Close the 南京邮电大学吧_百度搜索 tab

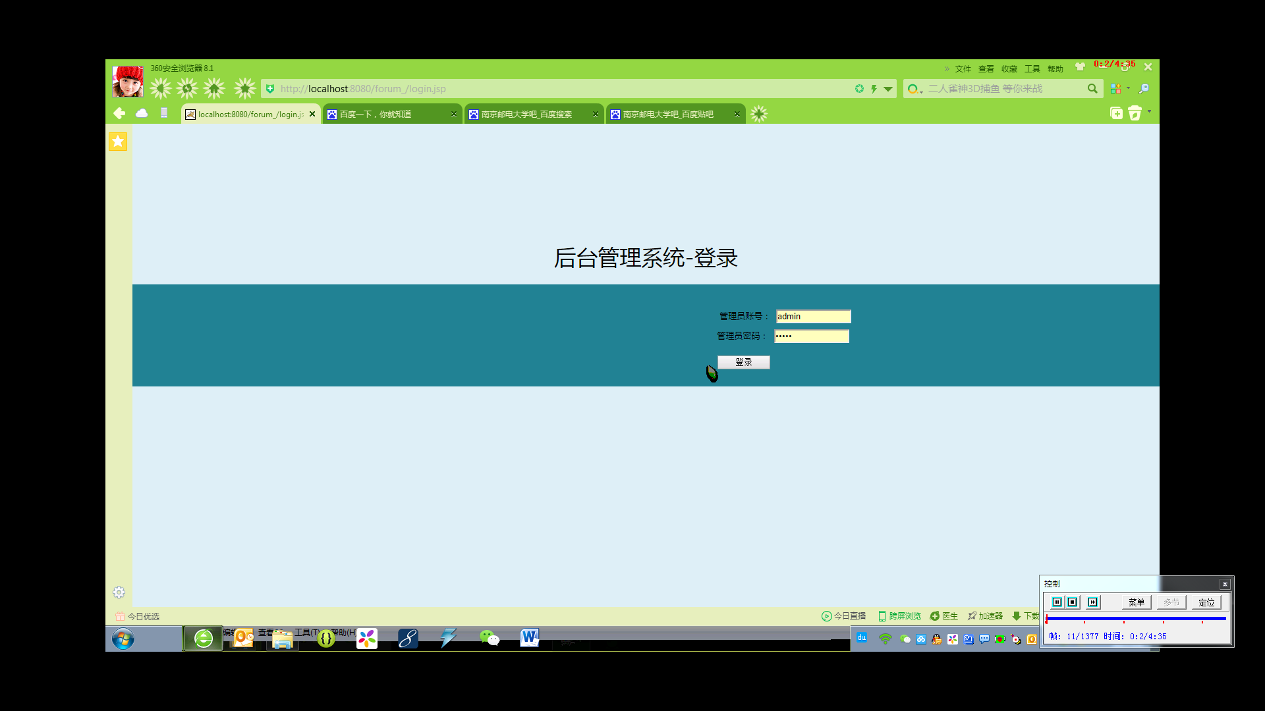596,114
